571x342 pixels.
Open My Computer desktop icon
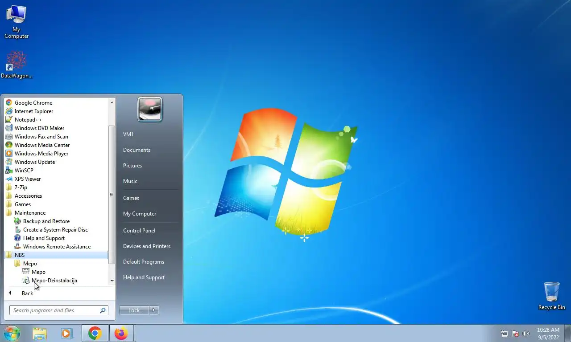[x=17, y=22]
